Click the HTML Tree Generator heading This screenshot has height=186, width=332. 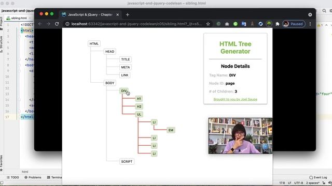point(235,48)
